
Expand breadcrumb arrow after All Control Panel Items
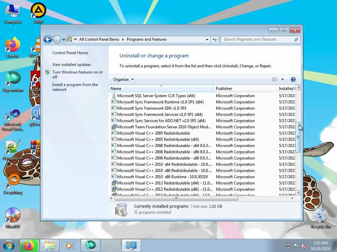(x=123, y=39)
